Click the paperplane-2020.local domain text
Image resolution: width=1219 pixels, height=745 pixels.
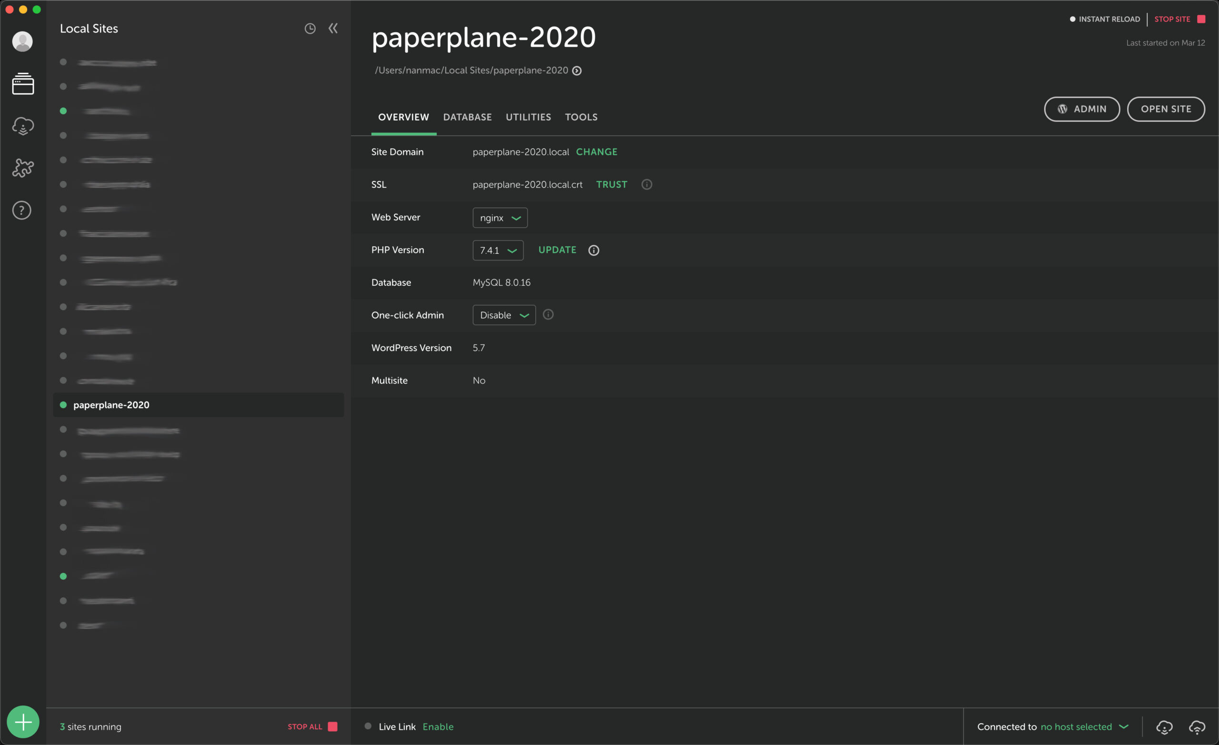(521, 152)
